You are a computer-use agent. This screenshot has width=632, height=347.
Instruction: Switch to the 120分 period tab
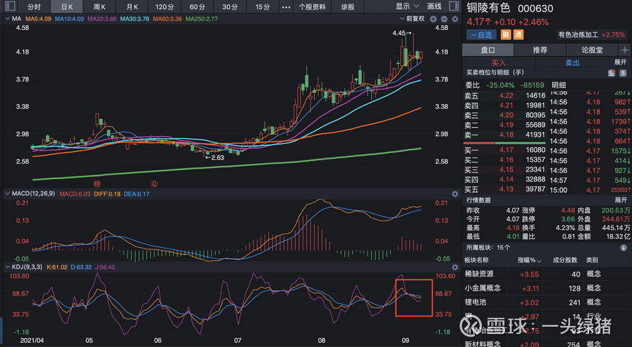[x=165, y=7]
